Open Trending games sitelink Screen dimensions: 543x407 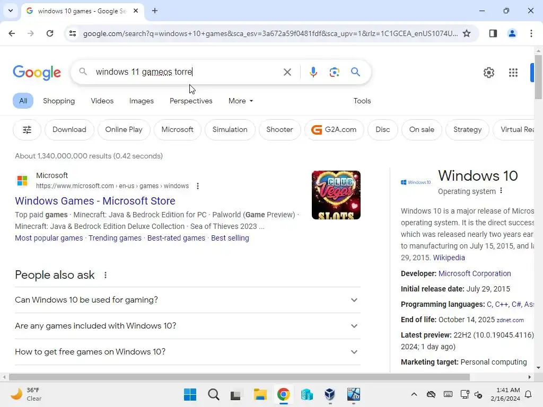(115, 238)
